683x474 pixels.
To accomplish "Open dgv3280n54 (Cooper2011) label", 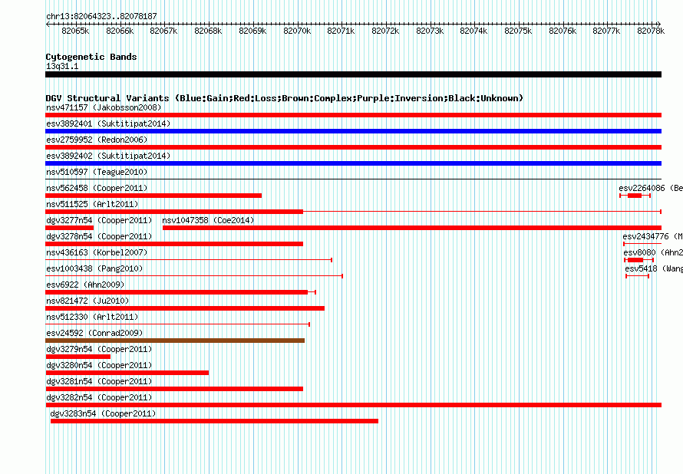I will click(x=99, y=365).
